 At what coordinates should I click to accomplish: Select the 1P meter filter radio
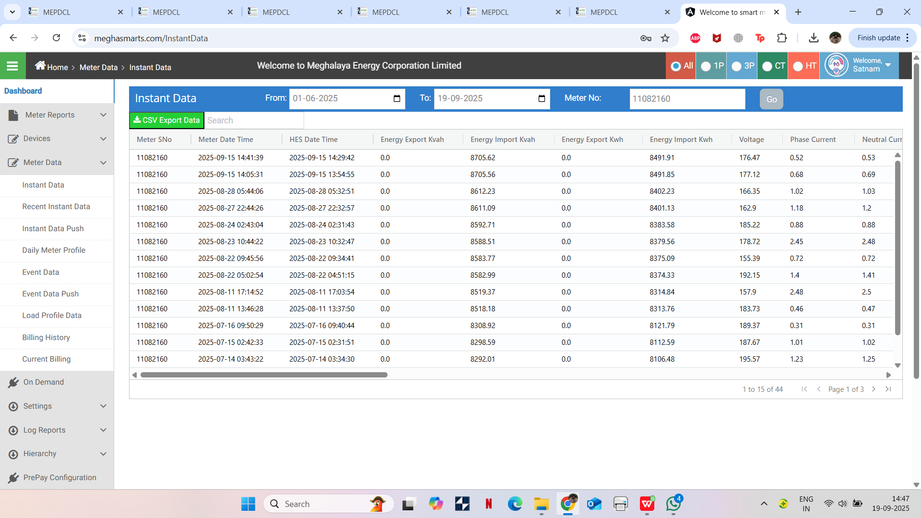706,66
